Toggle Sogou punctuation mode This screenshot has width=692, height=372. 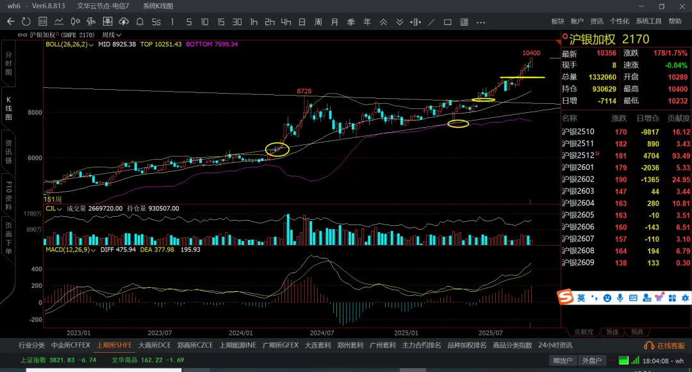pyautogui.click(x=595, y=298)
